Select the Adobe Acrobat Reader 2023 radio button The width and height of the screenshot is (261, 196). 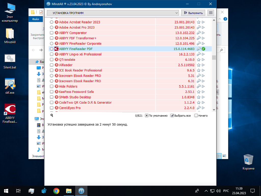51,22
